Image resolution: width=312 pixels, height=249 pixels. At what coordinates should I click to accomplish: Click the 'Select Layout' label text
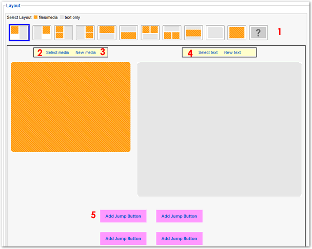[x=19, y=17]
